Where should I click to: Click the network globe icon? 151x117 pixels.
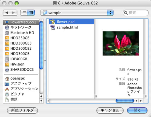(x=7, y=28)
